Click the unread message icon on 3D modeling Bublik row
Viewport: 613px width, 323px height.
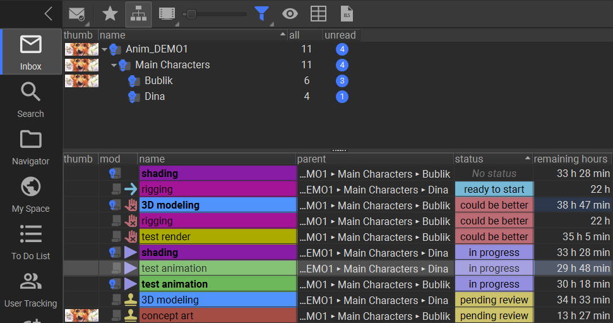click(x=115, y=205)
